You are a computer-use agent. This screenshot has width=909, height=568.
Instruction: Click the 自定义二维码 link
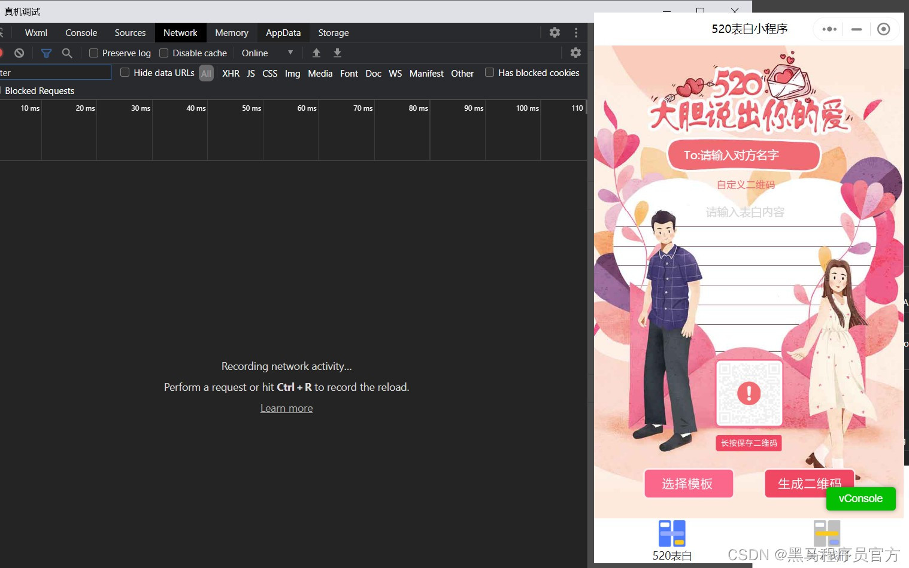(x=746, y=185)
